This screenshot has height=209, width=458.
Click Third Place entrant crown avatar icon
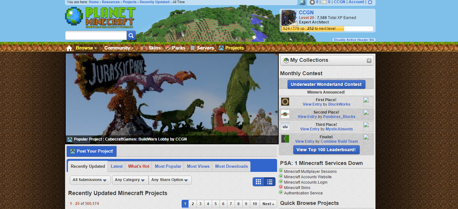285,127
